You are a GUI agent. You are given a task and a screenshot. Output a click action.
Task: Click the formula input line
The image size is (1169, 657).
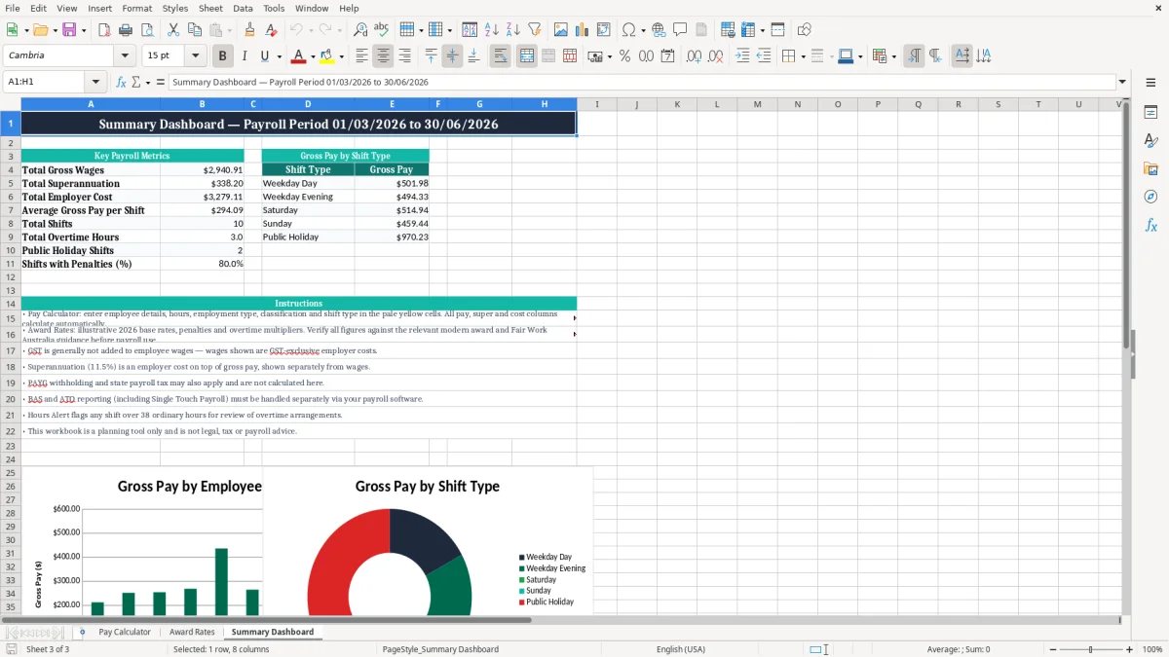pyautogui.click(x=641, y=83)
